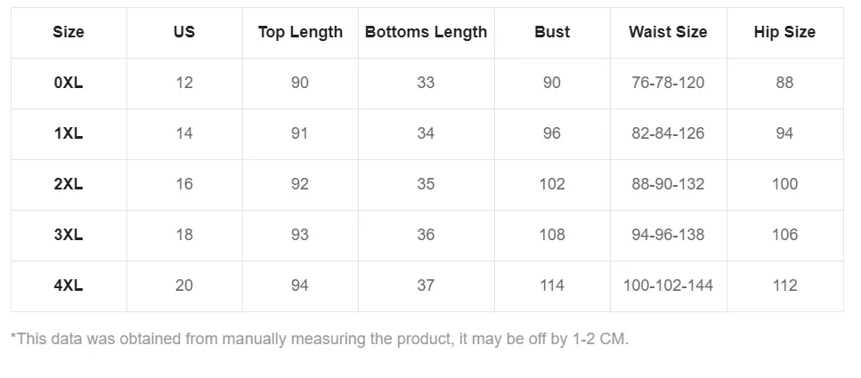Click the Waist Size column header
The height and width of the screenshot is (378, 861).
click(668, 32)
